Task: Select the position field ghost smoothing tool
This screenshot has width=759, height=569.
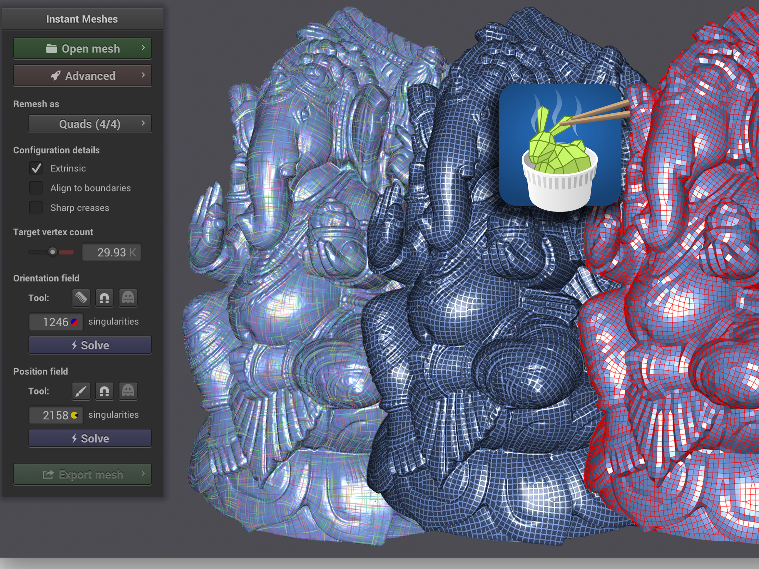Action: click(x=128, y=391)
